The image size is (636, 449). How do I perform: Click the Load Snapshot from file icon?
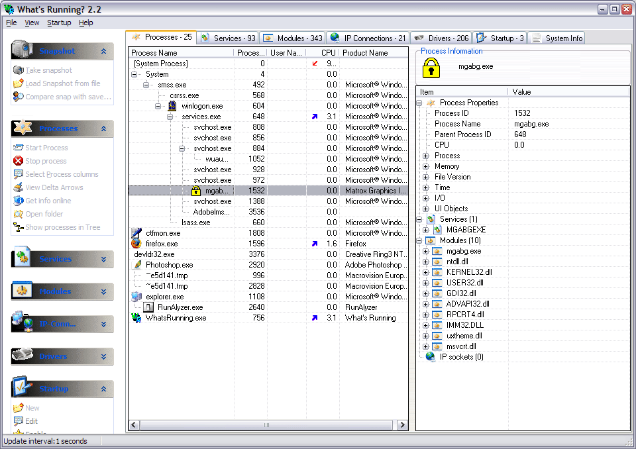click(x=19, y=83)
